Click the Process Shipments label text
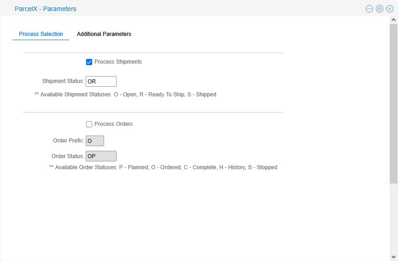 pyautogui.click(x=118, y=62)
